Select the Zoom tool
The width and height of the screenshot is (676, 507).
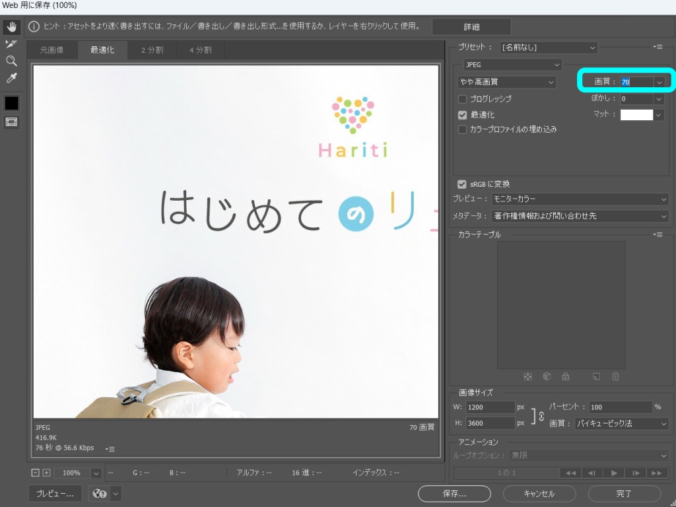pos(11,61)
